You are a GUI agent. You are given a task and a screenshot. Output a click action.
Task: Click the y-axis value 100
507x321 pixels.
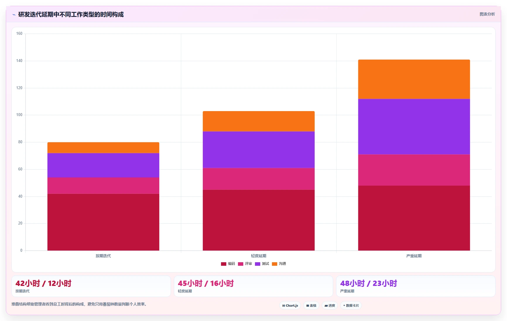point(19,115)
